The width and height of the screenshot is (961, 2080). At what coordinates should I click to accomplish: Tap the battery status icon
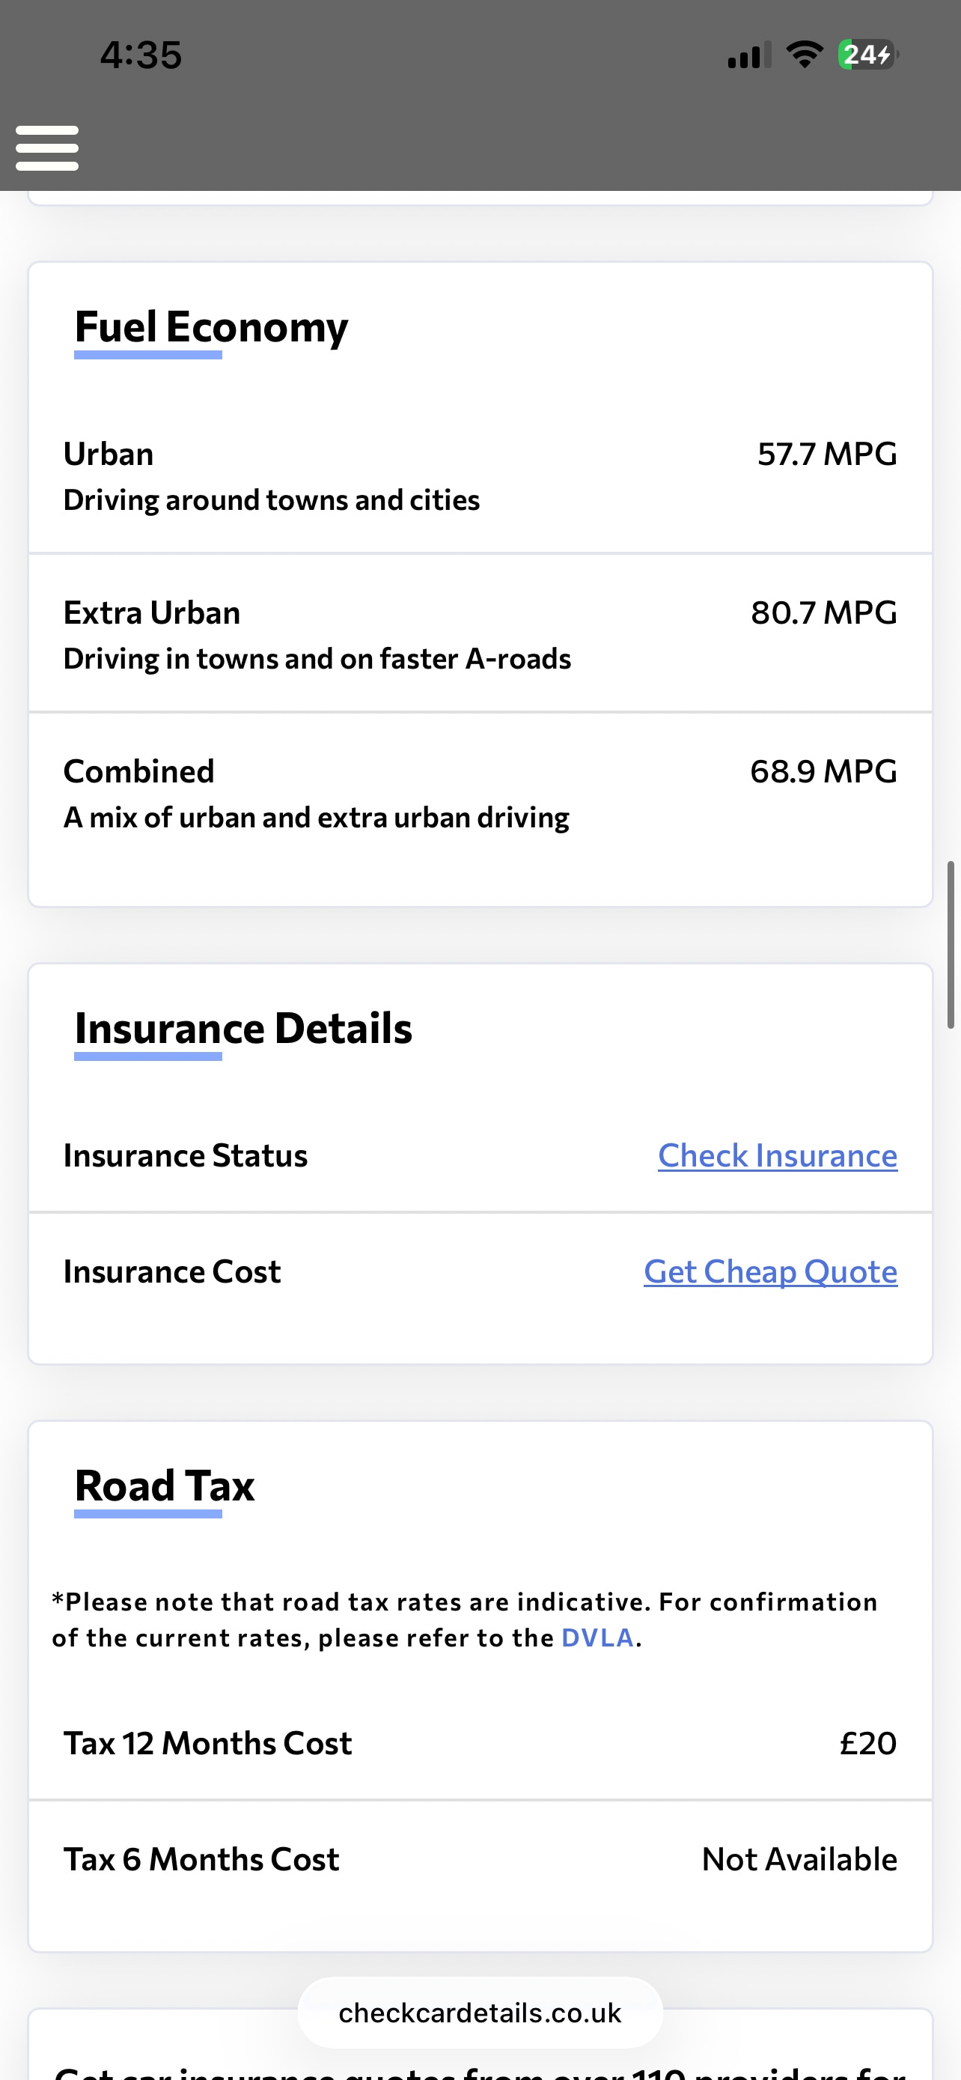[x=867, y=55]
